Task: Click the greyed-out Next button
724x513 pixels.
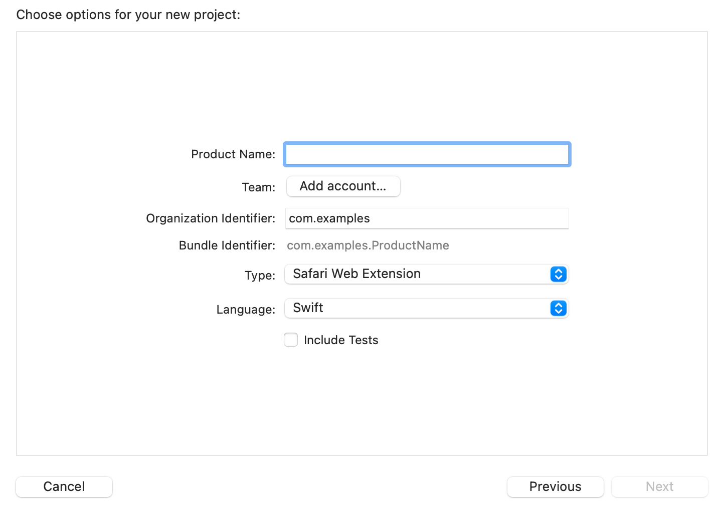Action: [659, 486]
